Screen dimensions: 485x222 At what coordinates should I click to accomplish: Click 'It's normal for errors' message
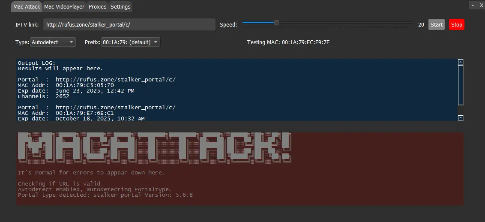coord(91,173)
